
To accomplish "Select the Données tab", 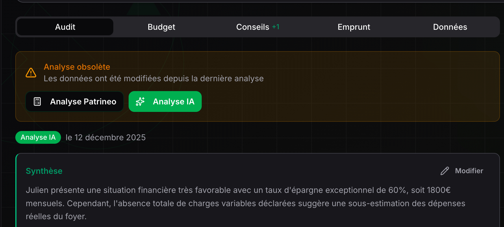I will 450,27.
